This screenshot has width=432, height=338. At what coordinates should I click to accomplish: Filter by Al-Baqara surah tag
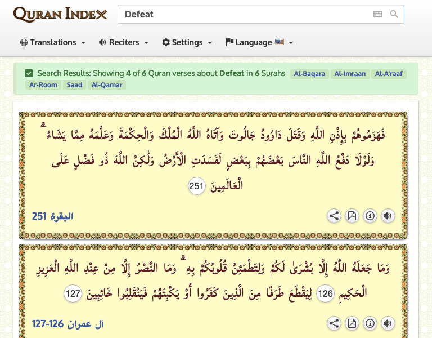pos(309,74)
